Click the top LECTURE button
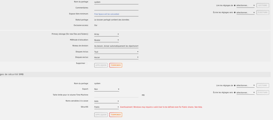The image size is (273, 120). [263, 5]
